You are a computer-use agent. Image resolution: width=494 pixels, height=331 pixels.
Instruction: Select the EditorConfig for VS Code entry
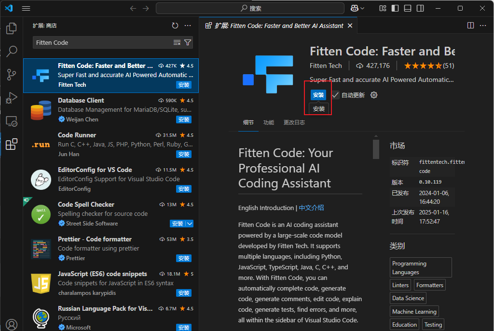[x=111, y=179]
